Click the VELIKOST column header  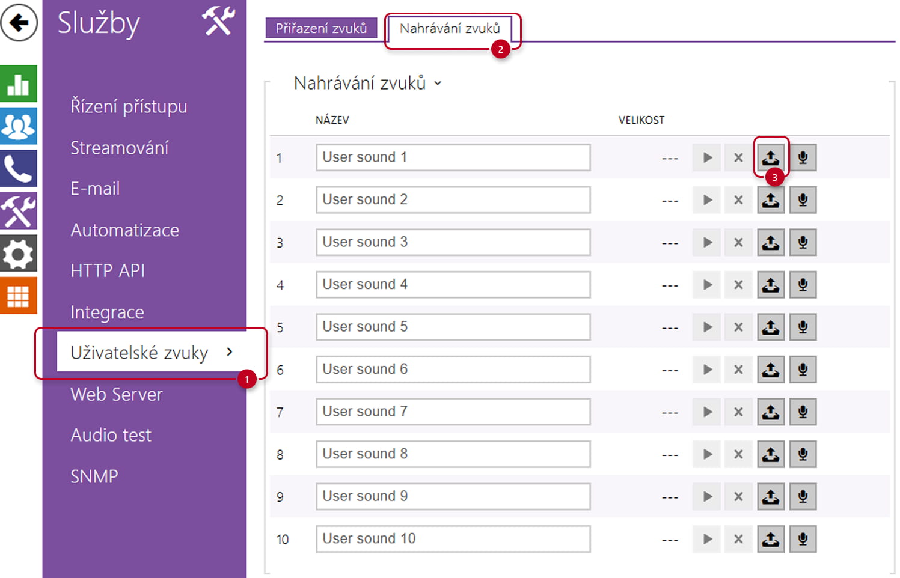641,120
